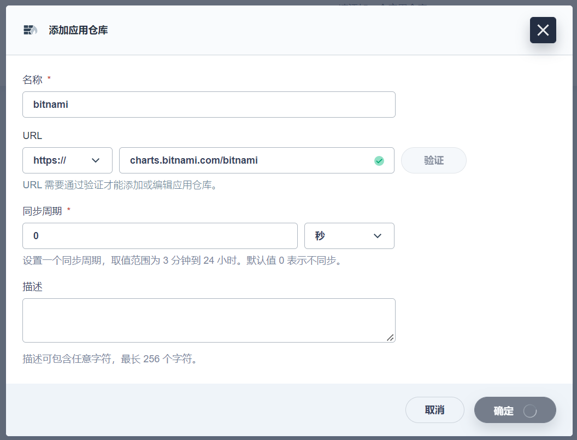The image size is (577, 440).
Task: Open the 秒 time unit dropdown
Action: [x=349, y=236]
